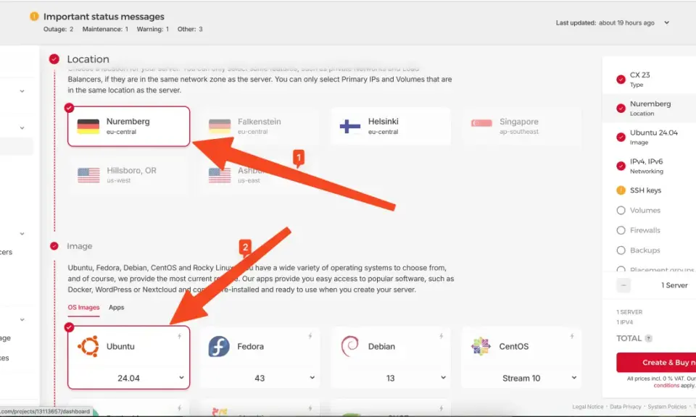Jump to Firewalls step

click(x=645, y=230)
